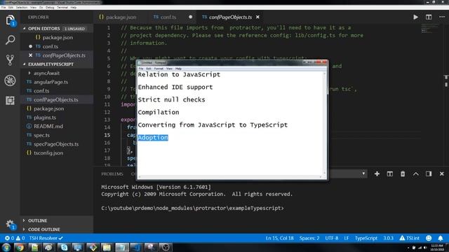Open the Problems panel tab
This screenshot has width=449, height=252.
pos(112,174)
